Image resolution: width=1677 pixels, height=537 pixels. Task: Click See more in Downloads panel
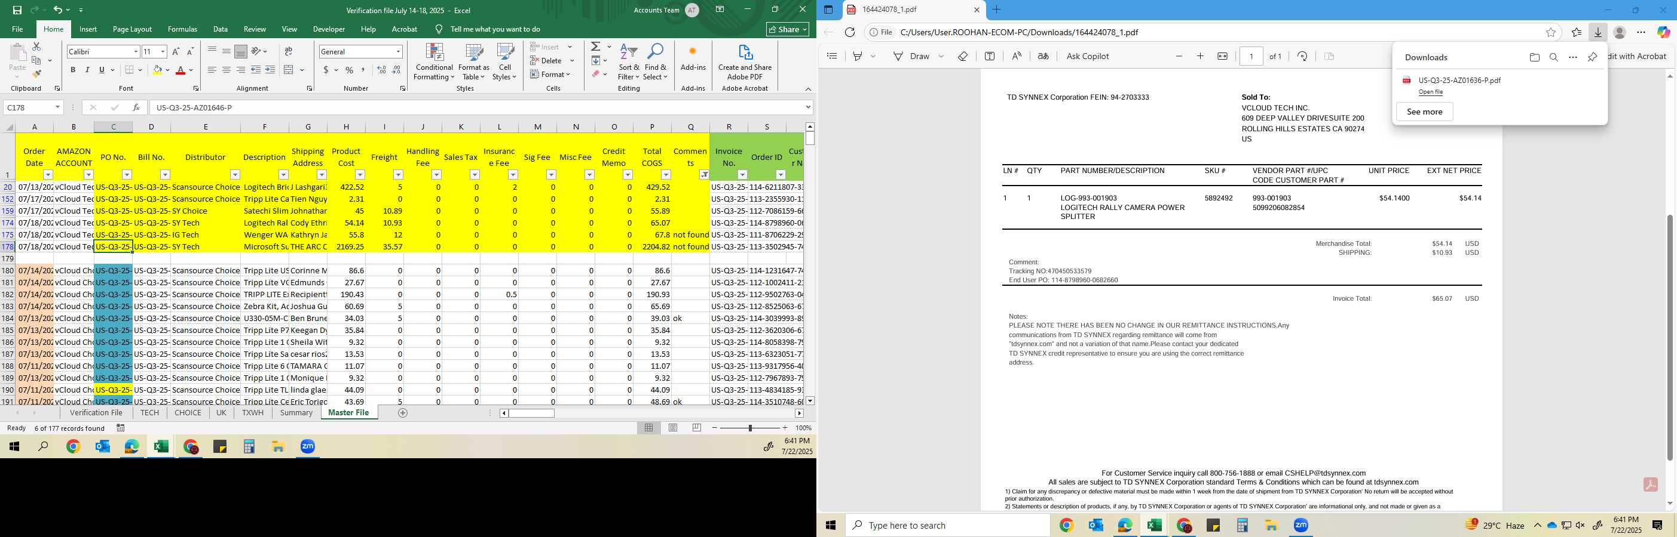coord(1424,112)
